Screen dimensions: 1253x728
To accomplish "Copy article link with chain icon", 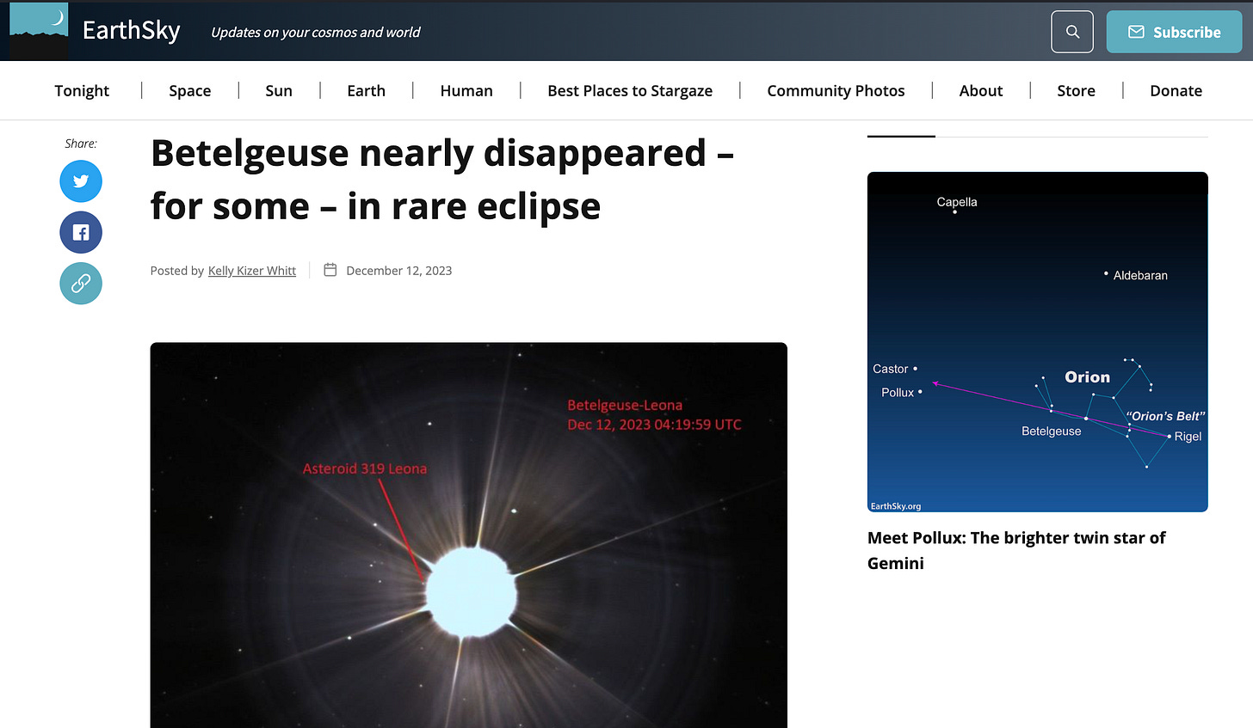I will (x=81, y=283).
